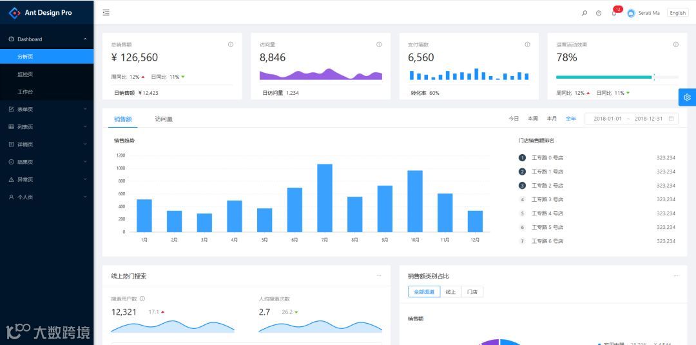Expand the 异常页 submenu chevron
Image resolution: width=696 pixels, height=345 pixels.
pyautogui.click(x=85, y=179)
